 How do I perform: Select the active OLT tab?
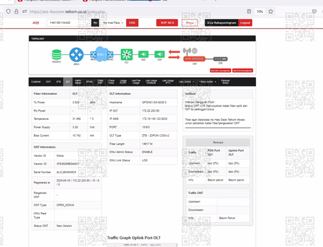pyautogui.click(x=68, y=82)
